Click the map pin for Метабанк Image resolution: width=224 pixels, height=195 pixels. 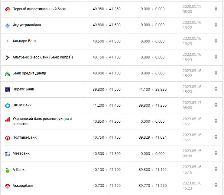(216, 153)
